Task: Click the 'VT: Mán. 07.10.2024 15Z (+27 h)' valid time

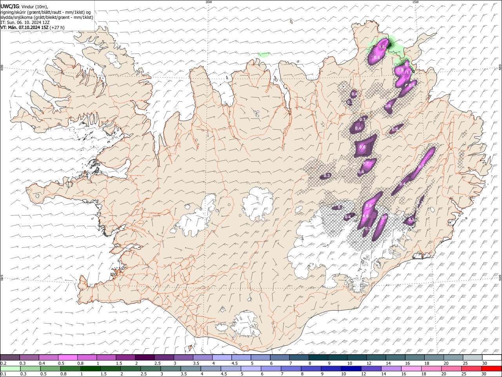Action: click(33, 27)
